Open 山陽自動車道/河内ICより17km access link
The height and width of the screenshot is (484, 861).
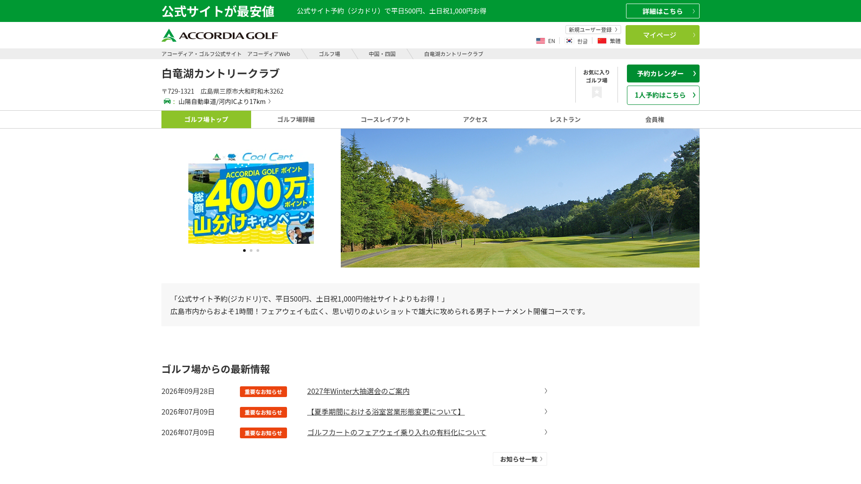point(224,101)
